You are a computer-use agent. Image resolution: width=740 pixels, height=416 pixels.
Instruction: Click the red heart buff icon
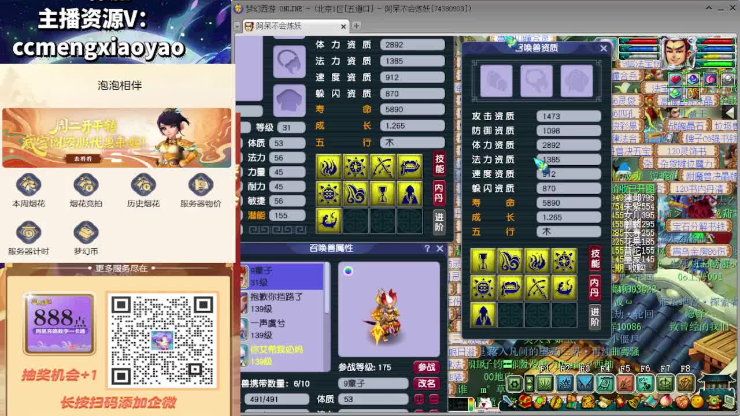click(675, 79)
